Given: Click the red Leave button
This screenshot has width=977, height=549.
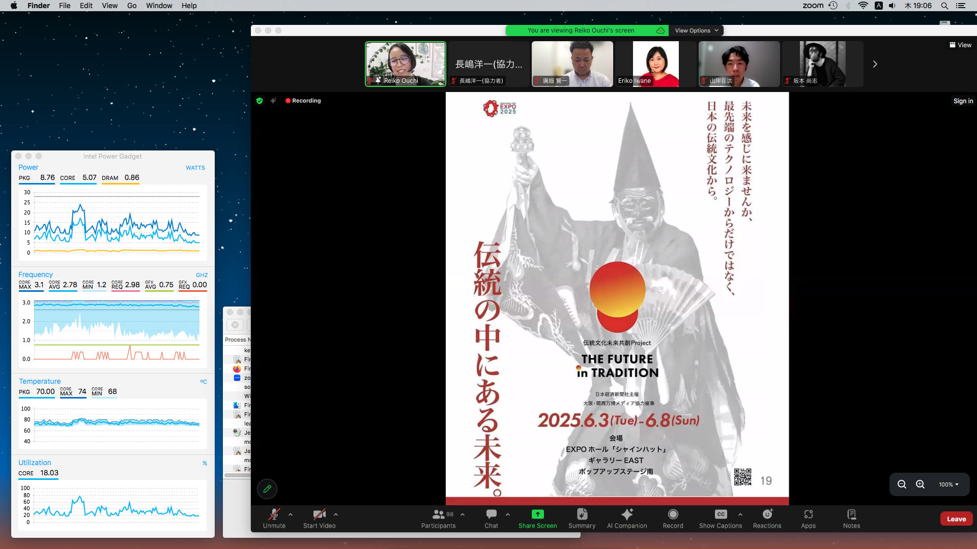Looking at the screenshot, I should pyautogui.click(x=956, y=519).
